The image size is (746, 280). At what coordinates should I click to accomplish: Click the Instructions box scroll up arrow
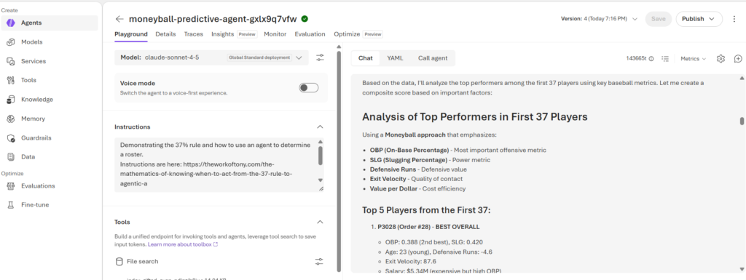pyautogui.click(x=321, y=142)
